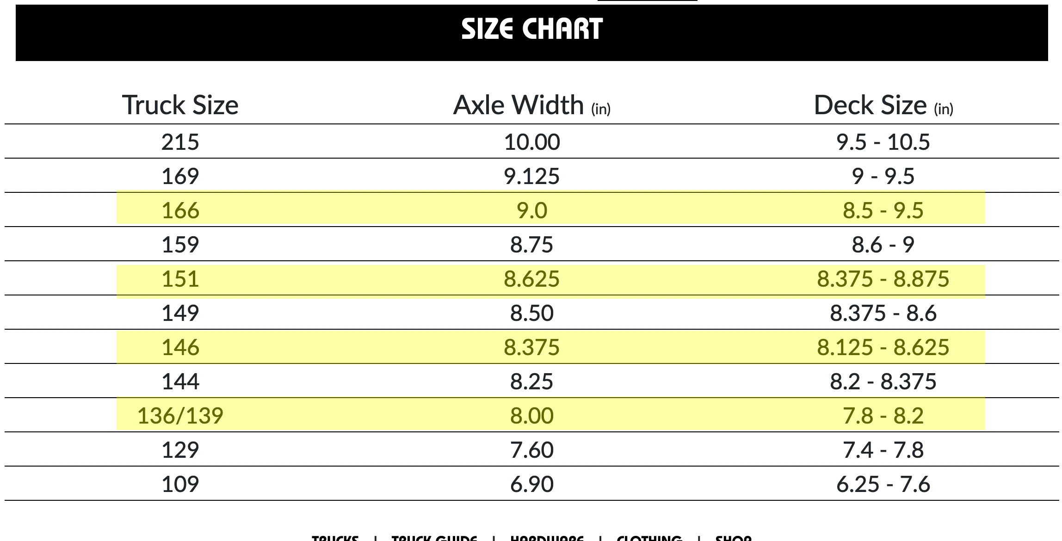Go to the Hardware footer link
Image resolution: width=1062 pixels, height=541 pixels.
click(547, 538)
